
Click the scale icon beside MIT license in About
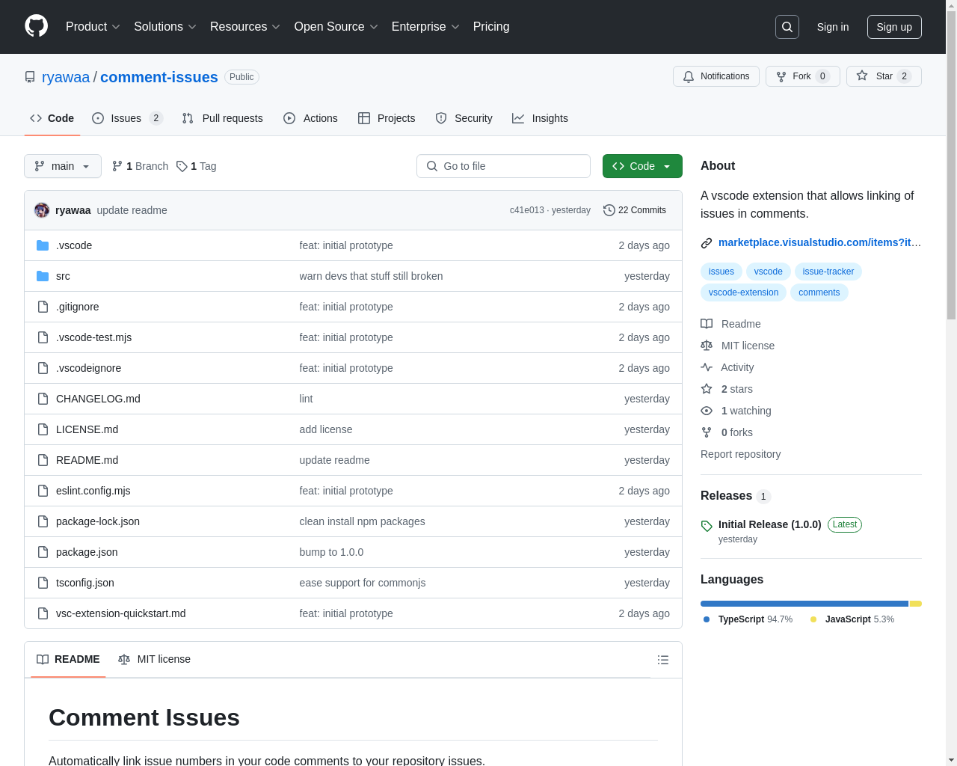[707, 346]
